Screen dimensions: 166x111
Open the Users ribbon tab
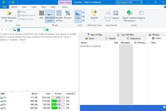point(65,7)
